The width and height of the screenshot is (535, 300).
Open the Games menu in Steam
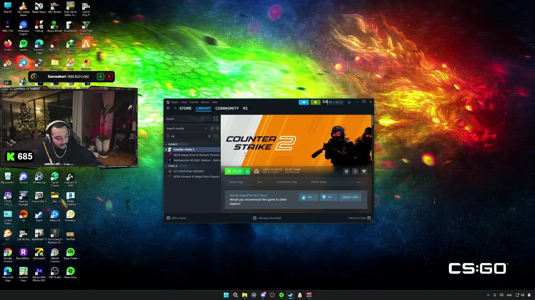tap(205, 102)
